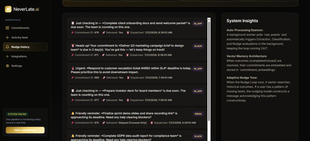The image size is (310, 141).
Task: Click the SLACK badge on the Q3 marketing nudge
Action: [198, 46]
